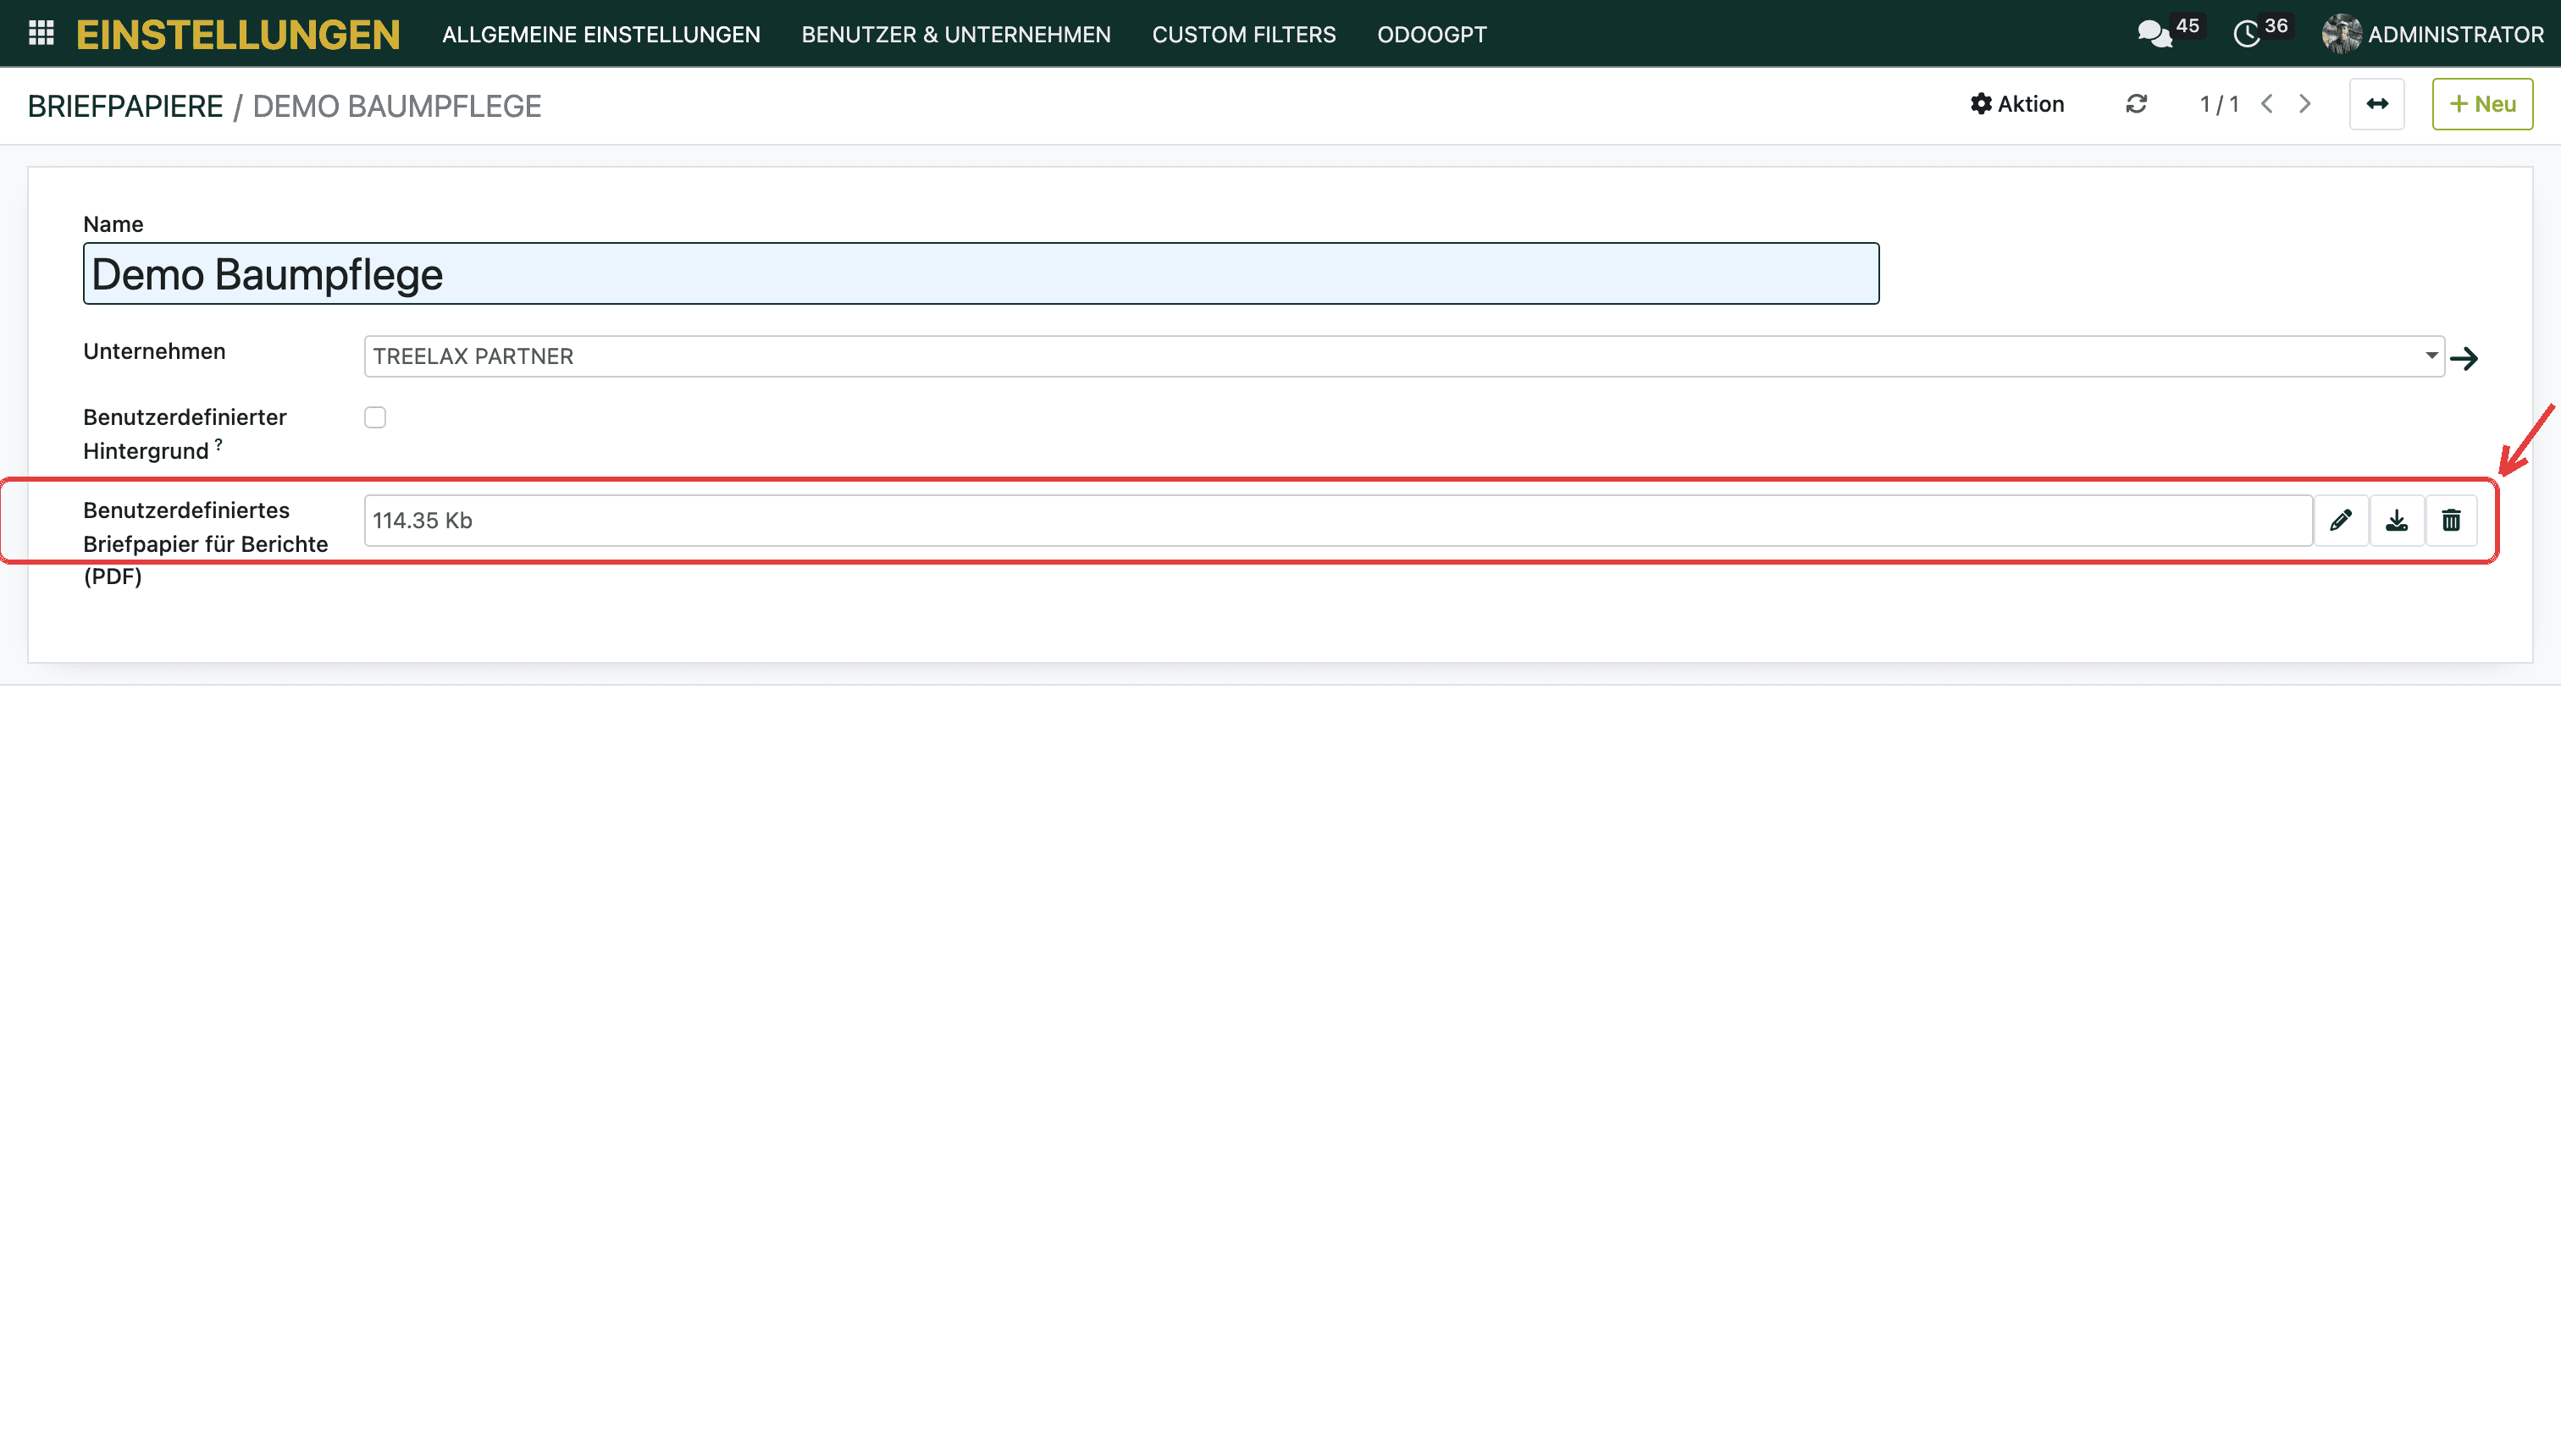Toggle the full-width form arrows button
Image resolution: width=2561 pixels, height=1456 pixels.
click(x=2377, y=104)
